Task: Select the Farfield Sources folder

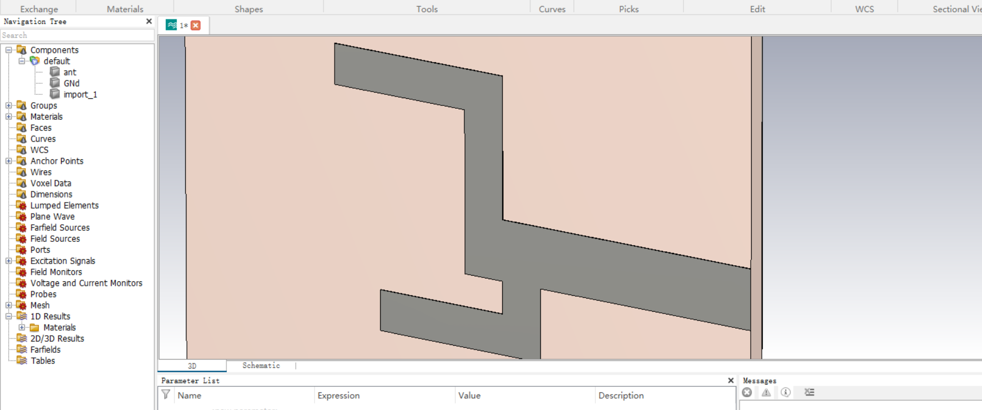Action: (x=60, y=227)
